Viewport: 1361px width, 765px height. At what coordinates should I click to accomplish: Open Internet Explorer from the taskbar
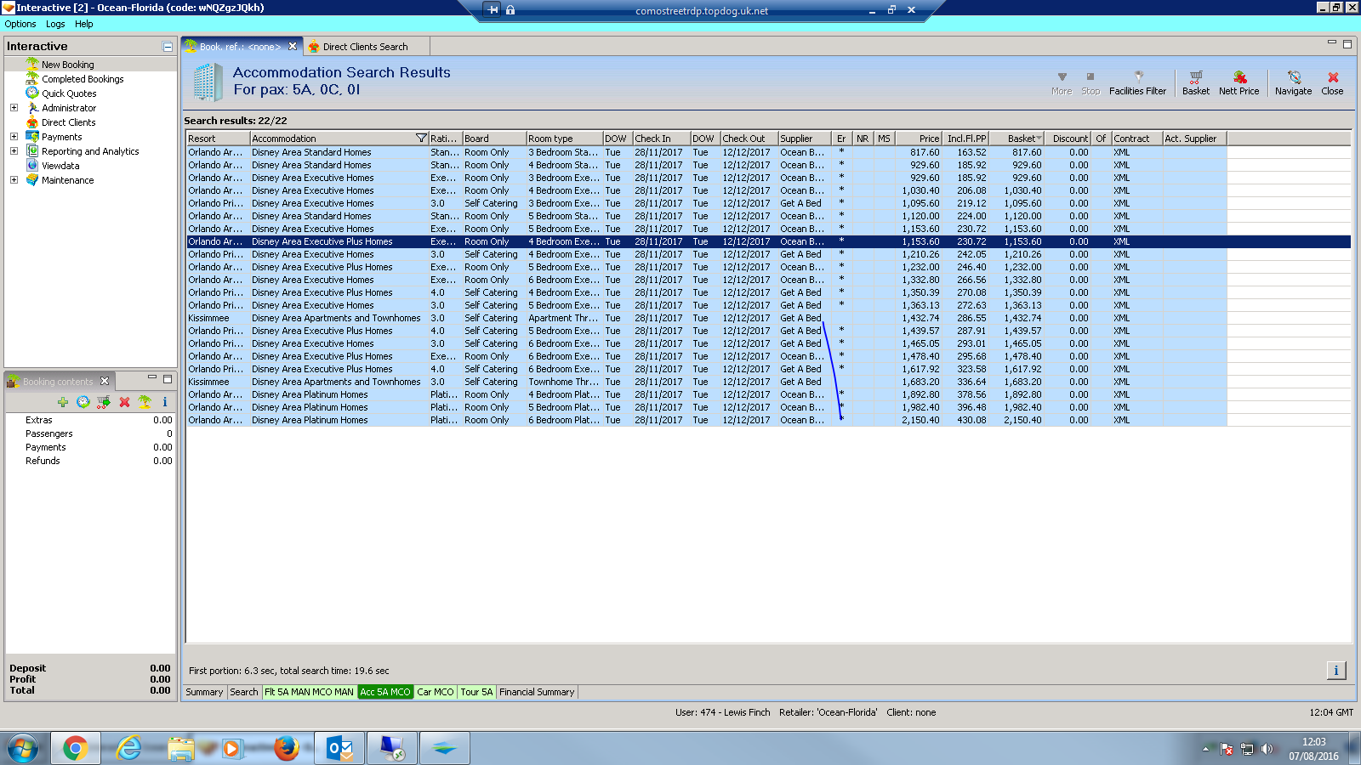128,748
